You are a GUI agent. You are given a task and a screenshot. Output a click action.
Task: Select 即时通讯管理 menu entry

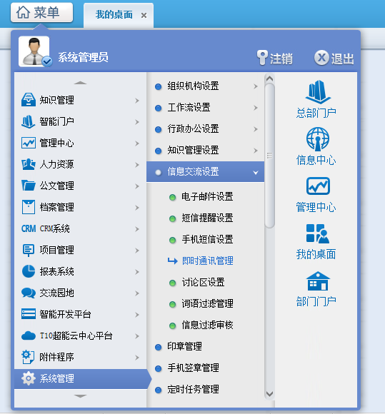(x=207, y=261)
